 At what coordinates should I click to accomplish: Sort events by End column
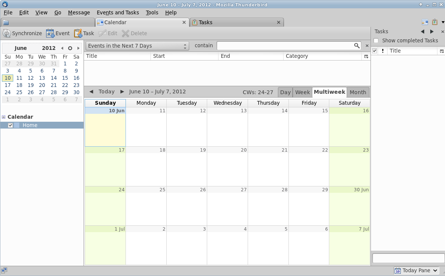coord(251,56)
